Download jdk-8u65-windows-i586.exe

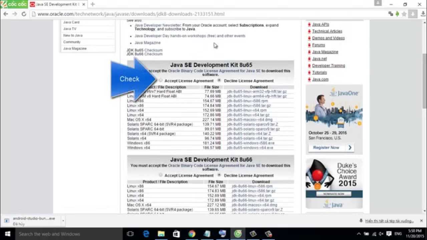pyautogui.click(x=251, y=143)
